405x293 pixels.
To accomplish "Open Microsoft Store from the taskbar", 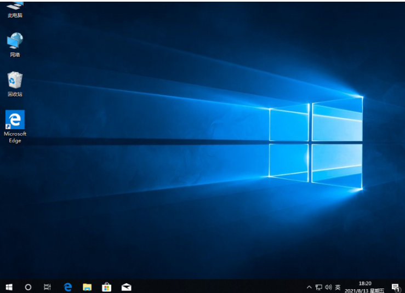I will click(x=107, y=286).
